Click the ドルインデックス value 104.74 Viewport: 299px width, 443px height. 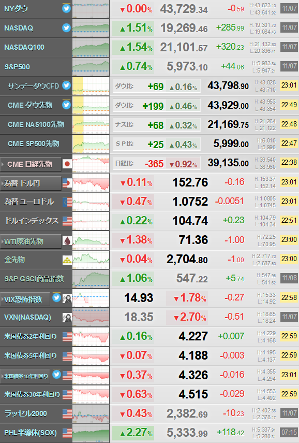pos(190,221)
